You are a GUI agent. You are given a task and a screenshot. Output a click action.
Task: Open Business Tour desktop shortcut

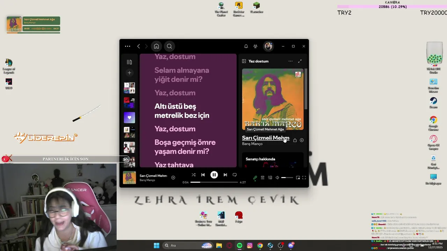[203, 219]
